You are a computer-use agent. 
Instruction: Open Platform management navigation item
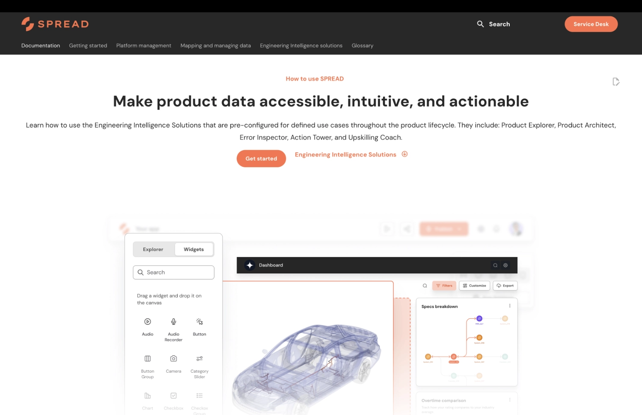point(144,46)
